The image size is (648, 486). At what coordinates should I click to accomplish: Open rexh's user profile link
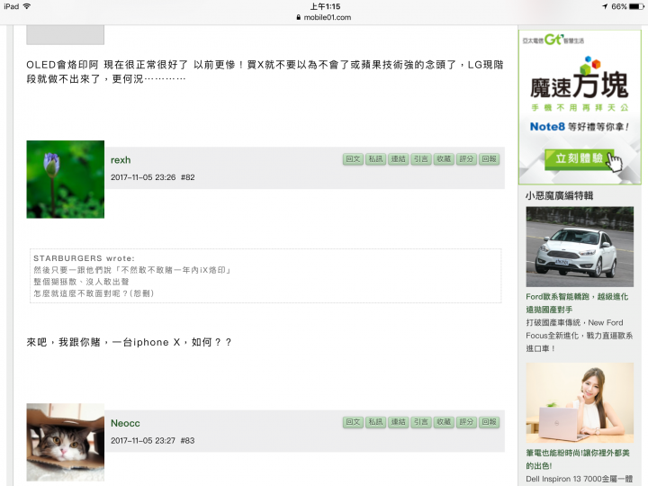coord(121,160)
